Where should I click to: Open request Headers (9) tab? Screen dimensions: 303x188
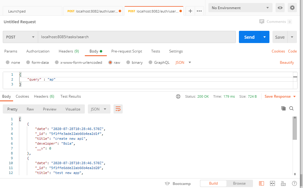pos(69,51)
